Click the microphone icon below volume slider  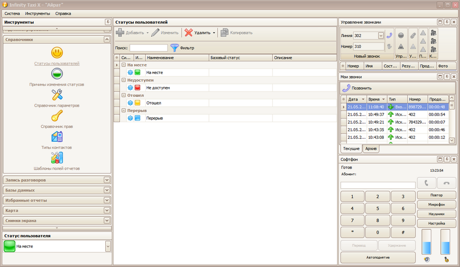coord(446,259)
